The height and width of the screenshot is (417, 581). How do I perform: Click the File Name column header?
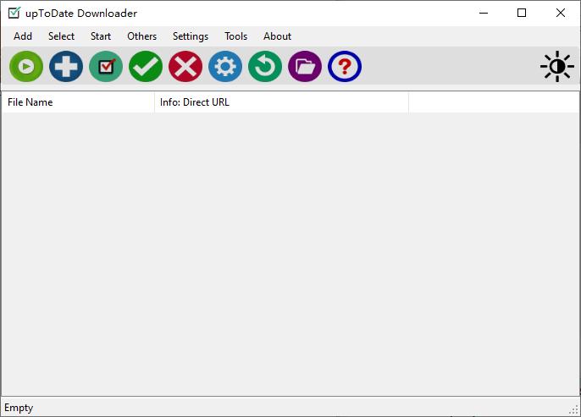pos(78,102)
